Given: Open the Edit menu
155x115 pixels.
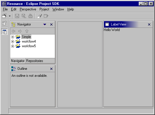Looking at the screenshot, I should tap(14, 9).
